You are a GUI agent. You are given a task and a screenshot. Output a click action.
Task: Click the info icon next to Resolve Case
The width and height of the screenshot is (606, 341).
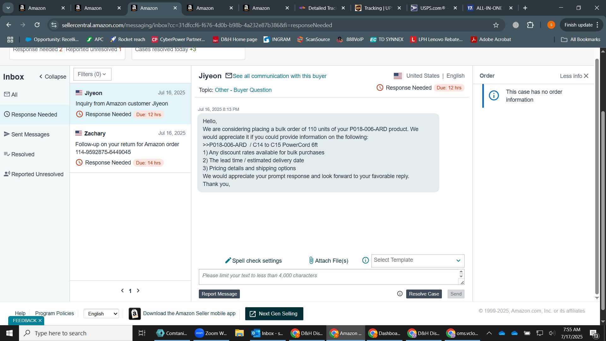point(400,294)
